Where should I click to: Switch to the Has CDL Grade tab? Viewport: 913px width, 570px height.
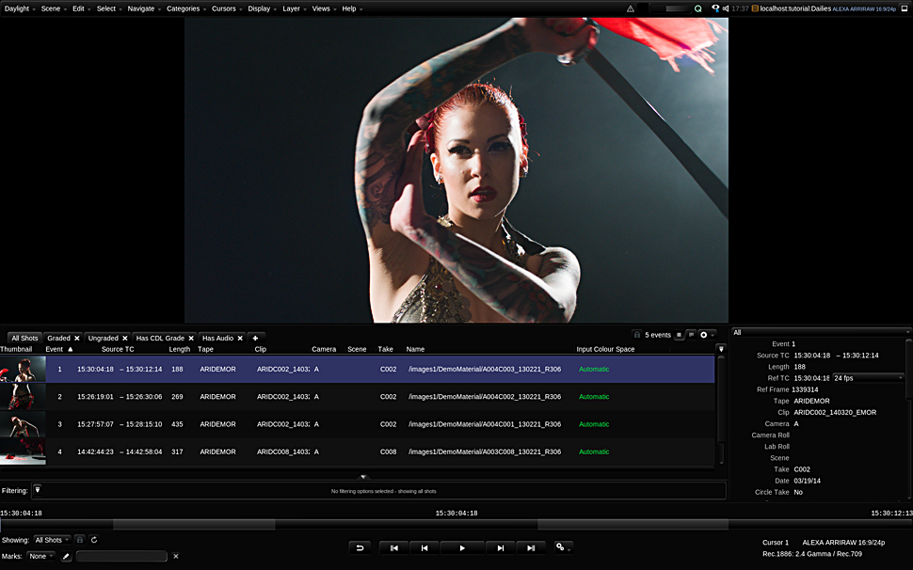160,338
